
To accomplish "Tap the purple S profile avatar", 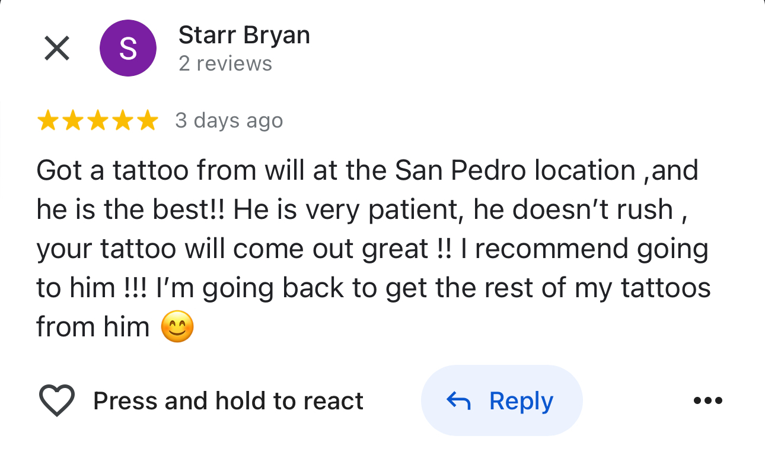I will tap(128, 48).
